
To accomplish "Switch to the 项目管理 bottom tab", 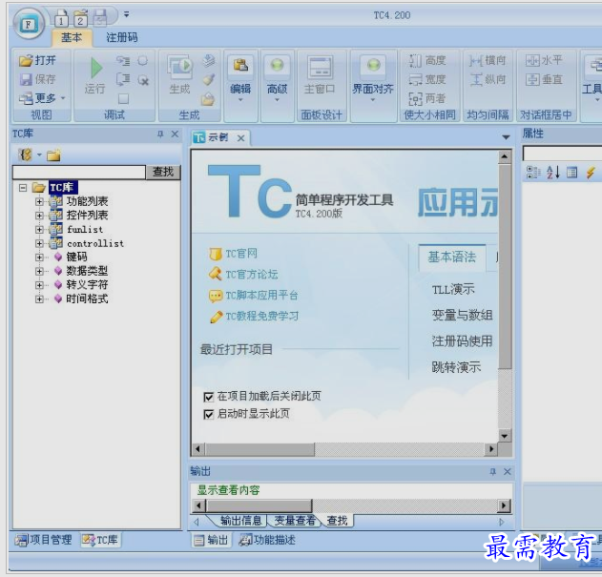I will (x=43, y=540).
